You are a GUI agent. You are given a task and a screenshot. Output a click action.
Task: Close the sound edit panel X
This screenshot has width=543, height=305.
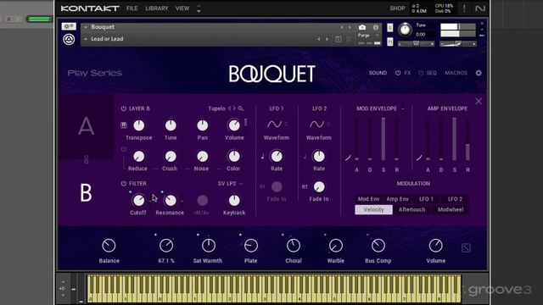tap(479, 102)
